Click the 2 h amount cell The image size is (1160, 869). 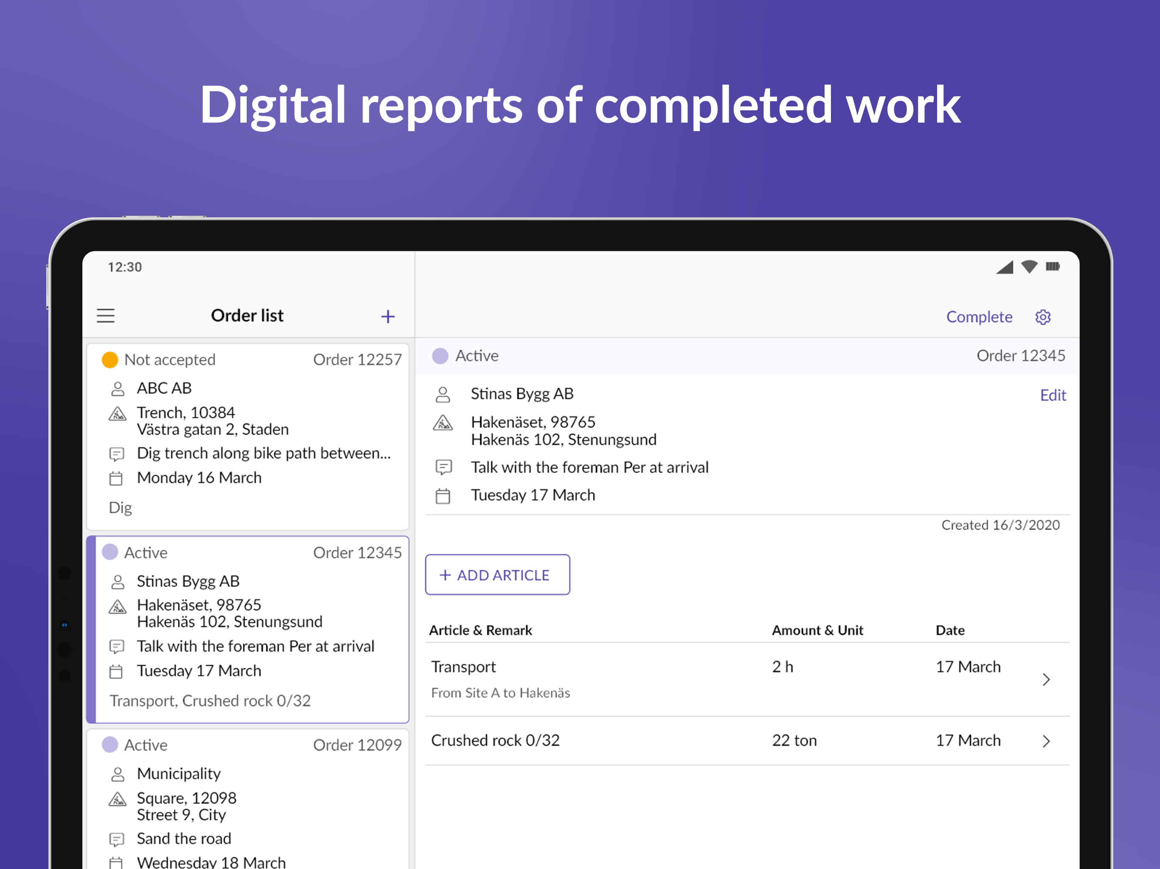[783, 667]
